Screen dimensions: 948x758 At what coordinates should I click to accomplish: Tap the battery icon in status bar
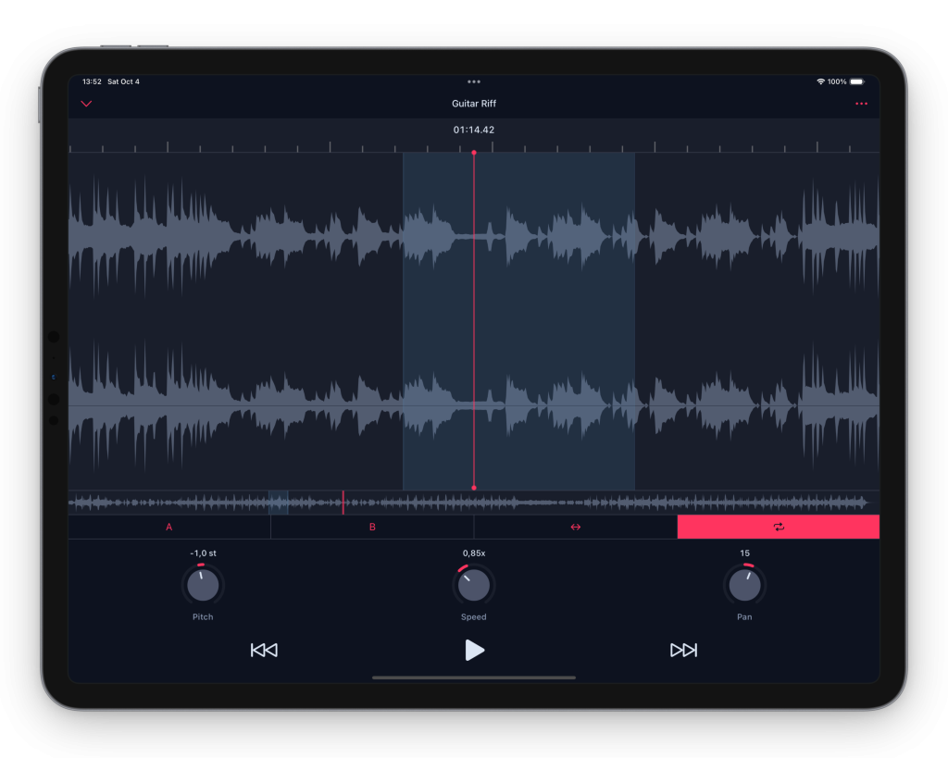point(856,81)
